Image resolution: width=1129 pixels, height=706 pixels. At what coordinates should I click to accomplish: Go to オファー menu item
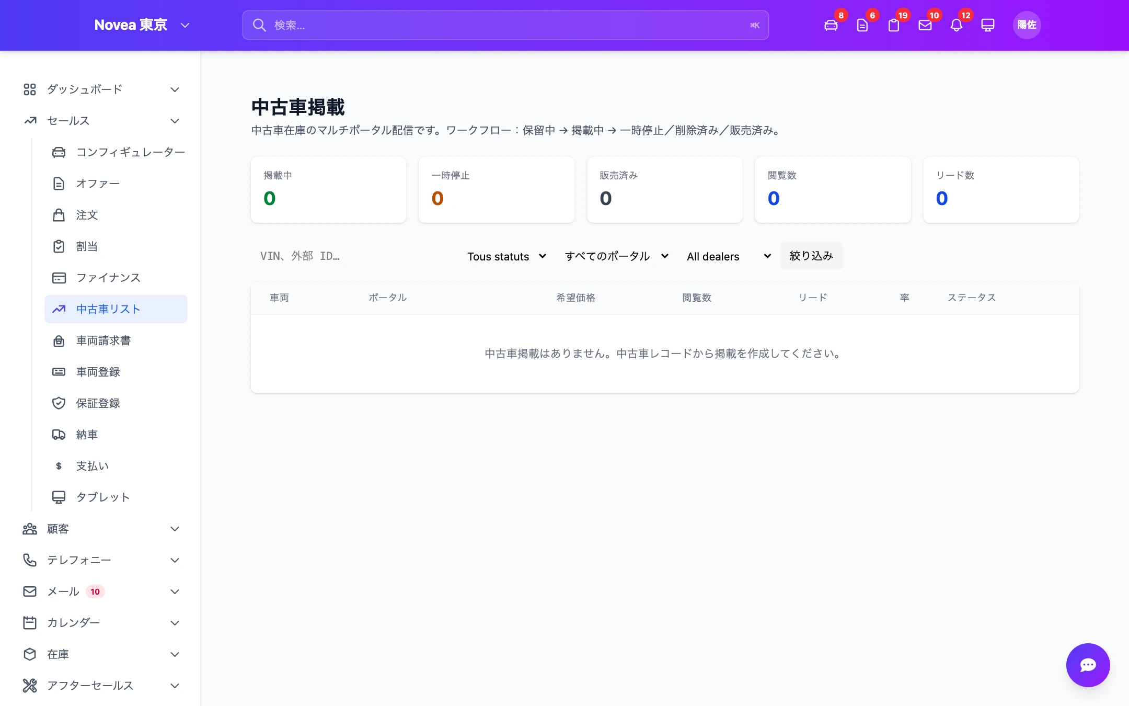(116, 184)
